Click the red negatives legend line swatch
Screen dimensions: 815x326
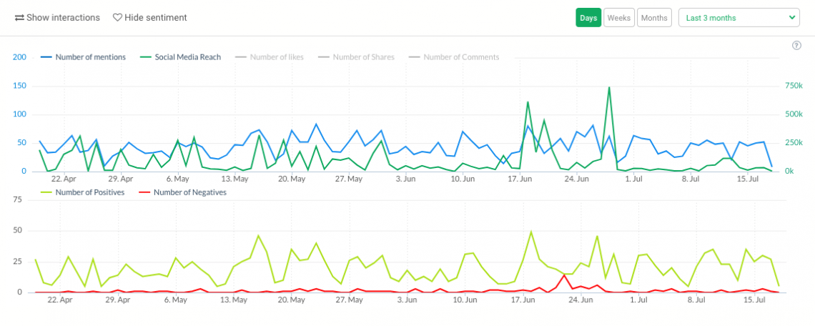143,192
